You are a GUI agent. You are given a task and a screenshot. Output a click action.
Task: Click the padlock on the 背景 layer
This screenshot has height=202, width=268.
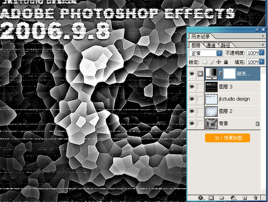[x=257, y=124]
